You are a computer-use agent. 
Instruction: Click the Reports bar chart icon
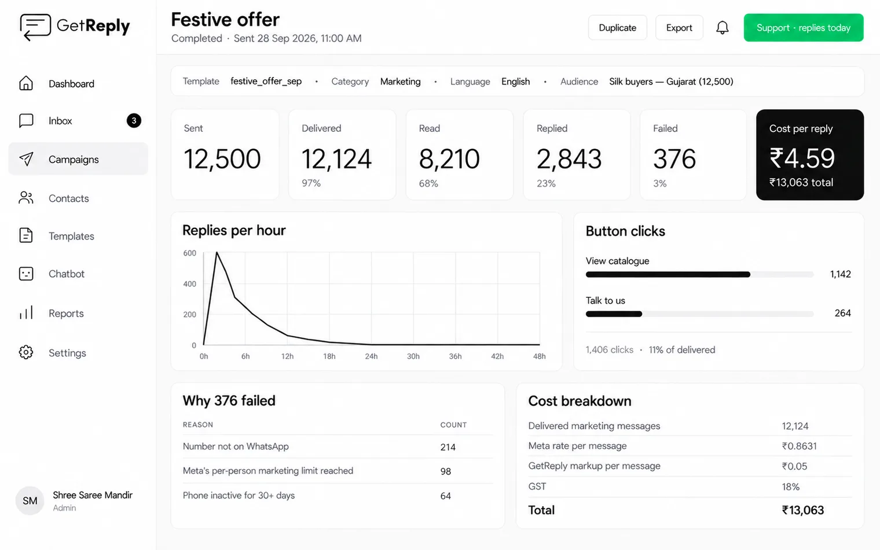26,313
